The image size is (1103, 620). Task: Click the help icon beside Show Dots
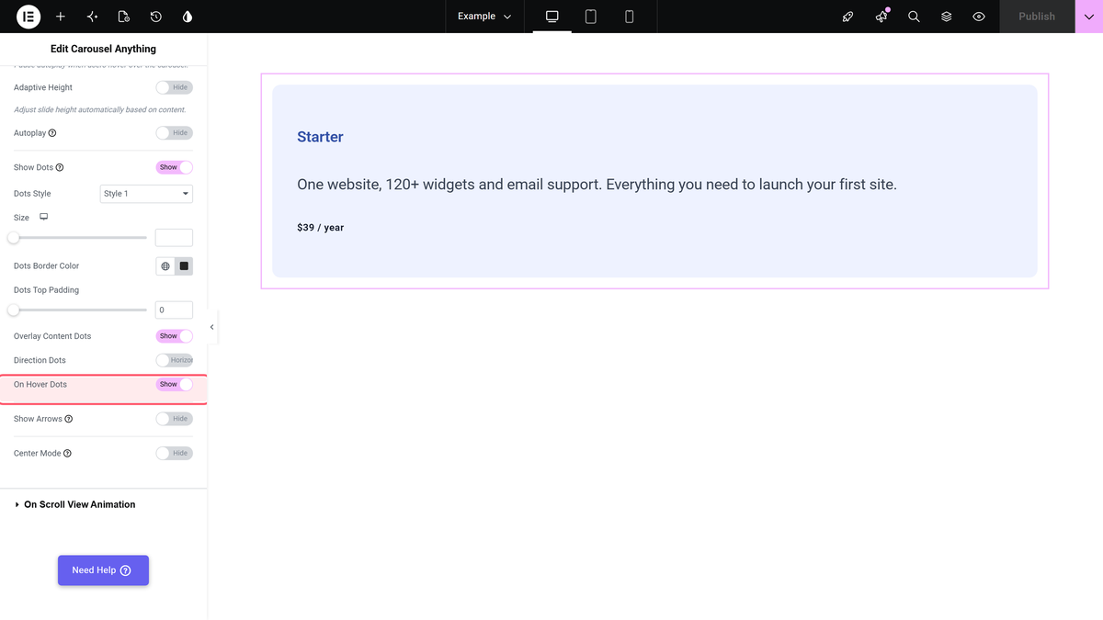(60, 168)
